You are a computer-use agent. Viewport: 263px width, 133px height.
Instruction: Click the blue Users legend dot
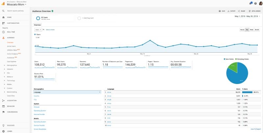click(35, 35)
